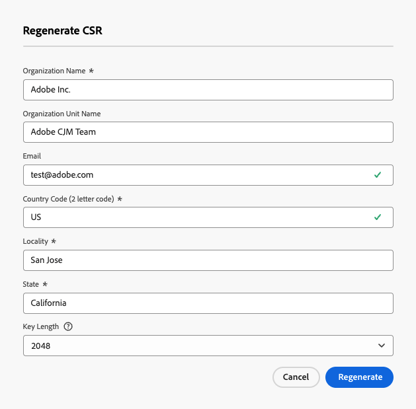Expand the Key Length chevron arrow
The width and height of the screenshot is (416, 409).
click(x=382, y=346)
